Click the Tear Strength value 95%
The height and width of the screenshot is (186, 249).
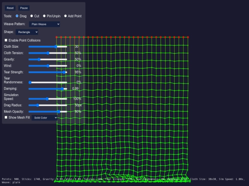coord(78,72)
